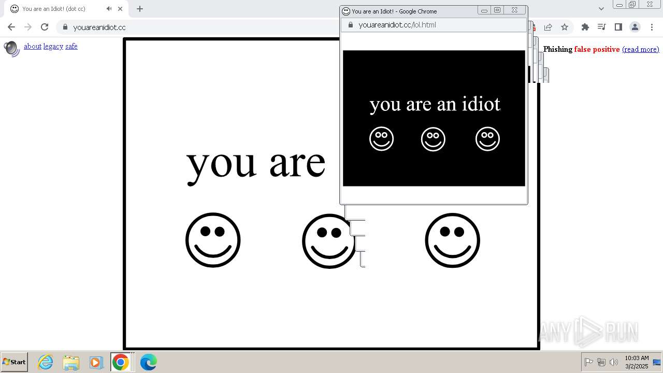
Task: Go back in main Chrome window
Action: [x=11, y=27]
